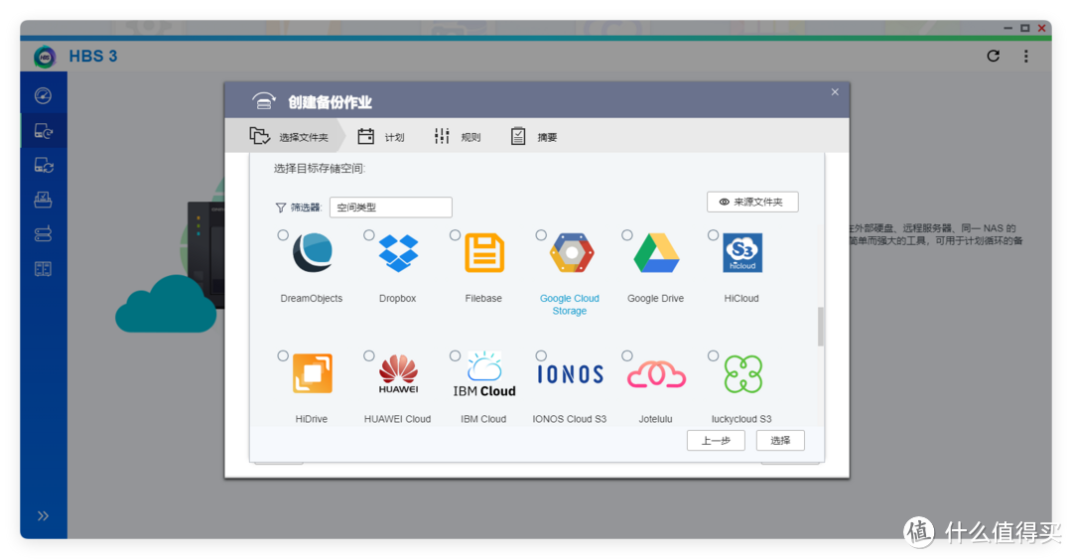This screenshot has width=1072, height=559.
Task: Click the DreamObjects text label
Action: pyautogui.click(x=311, y=298)
